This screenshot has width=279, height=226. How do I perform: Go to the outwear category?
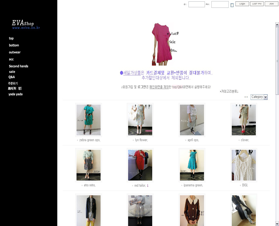tap(15, 52)
